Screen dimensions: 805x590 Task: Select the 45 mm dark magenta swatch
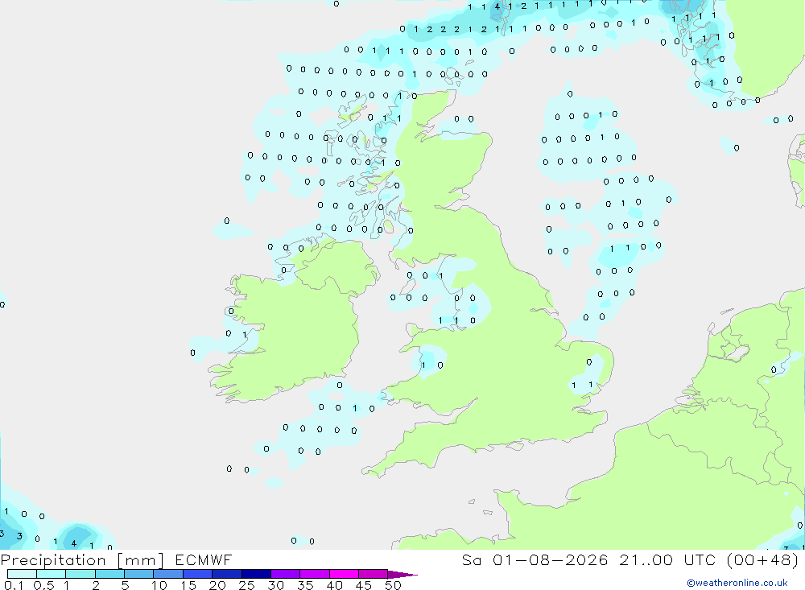click(x=374, y=574)
